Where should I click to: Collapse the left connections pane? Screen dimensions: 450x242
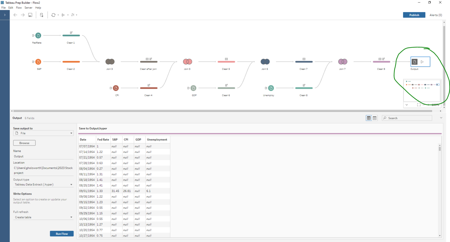[5, 15]
